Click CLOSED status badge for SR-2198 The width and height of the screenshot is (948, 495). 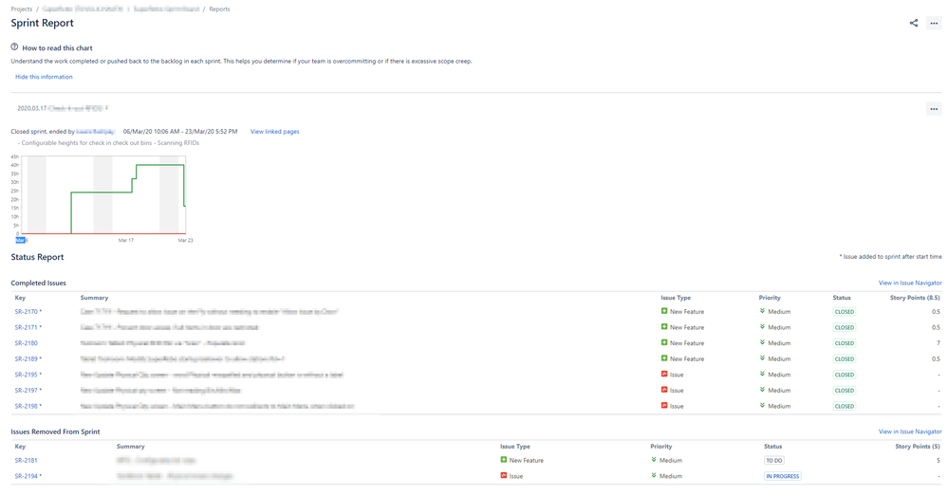click(x=844, y=406)
